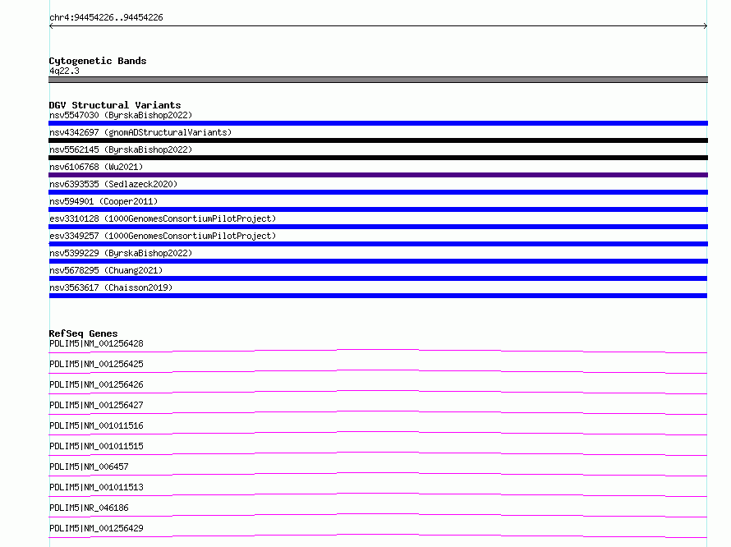The width and height of the screenshot is (731, 547).
Task: Open variant nsv4342697 (gnomADStructuralVariants) label
Action: (140, 132)
